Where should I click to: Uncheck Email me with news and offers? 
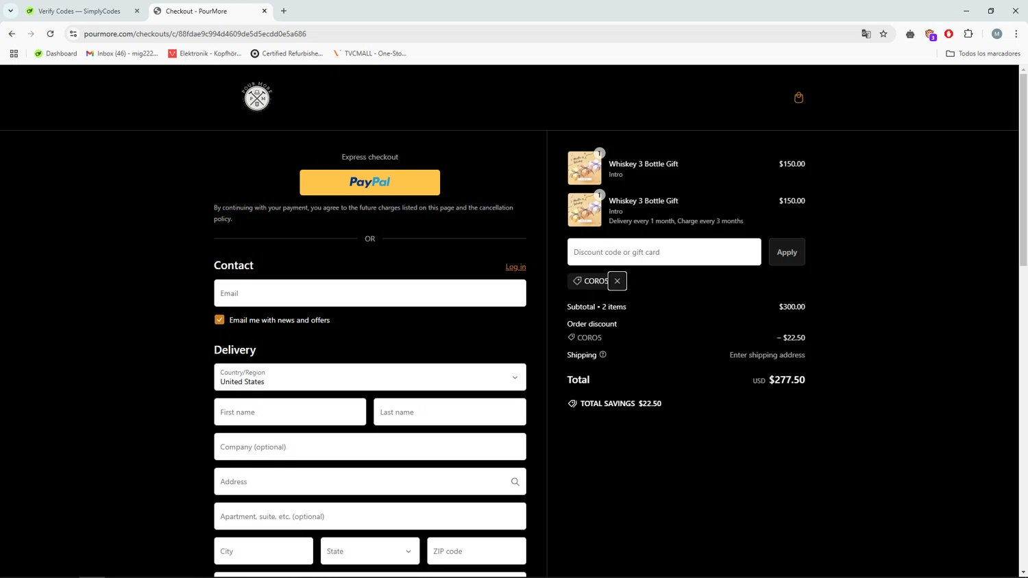point(219,320)
